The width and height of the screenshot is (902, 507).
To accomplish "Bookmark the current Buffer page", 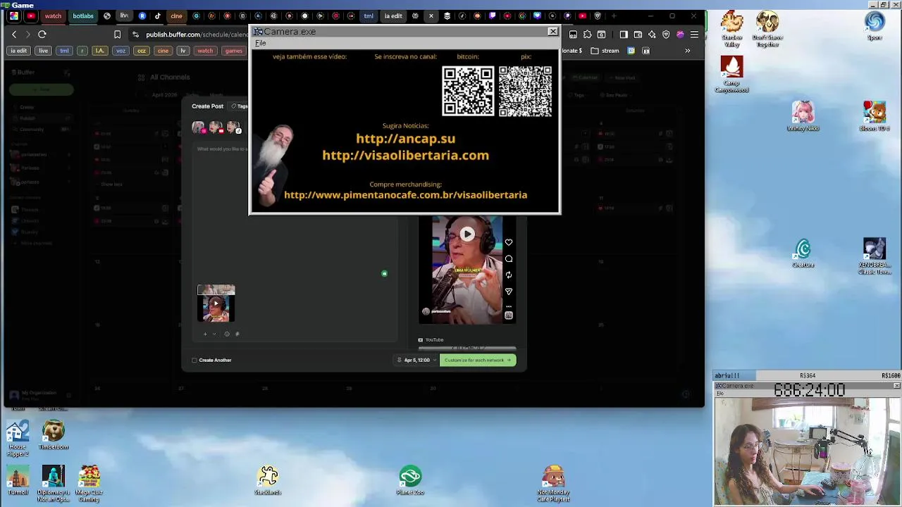I will [117, 34].
